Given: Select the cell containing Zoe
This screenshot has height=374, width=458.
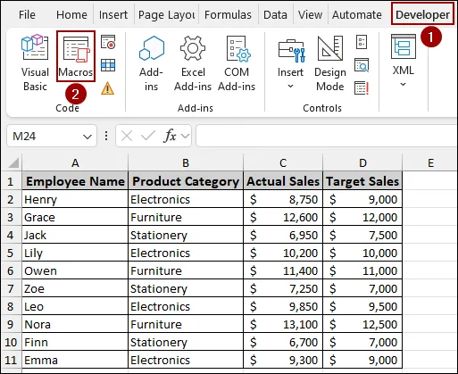Looking at the screenshot, I should point(75,288).
